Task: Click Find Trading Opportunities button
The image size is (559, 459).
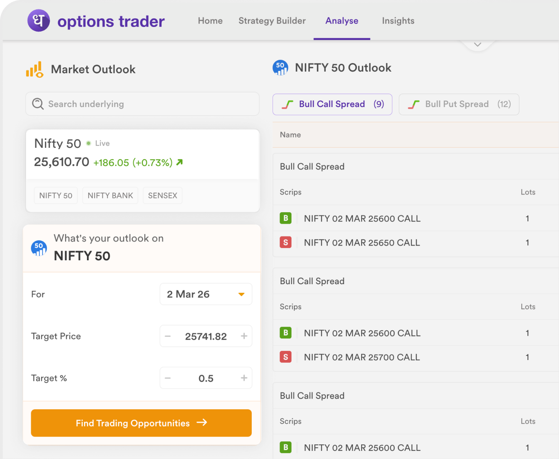Action: point(141,423)
